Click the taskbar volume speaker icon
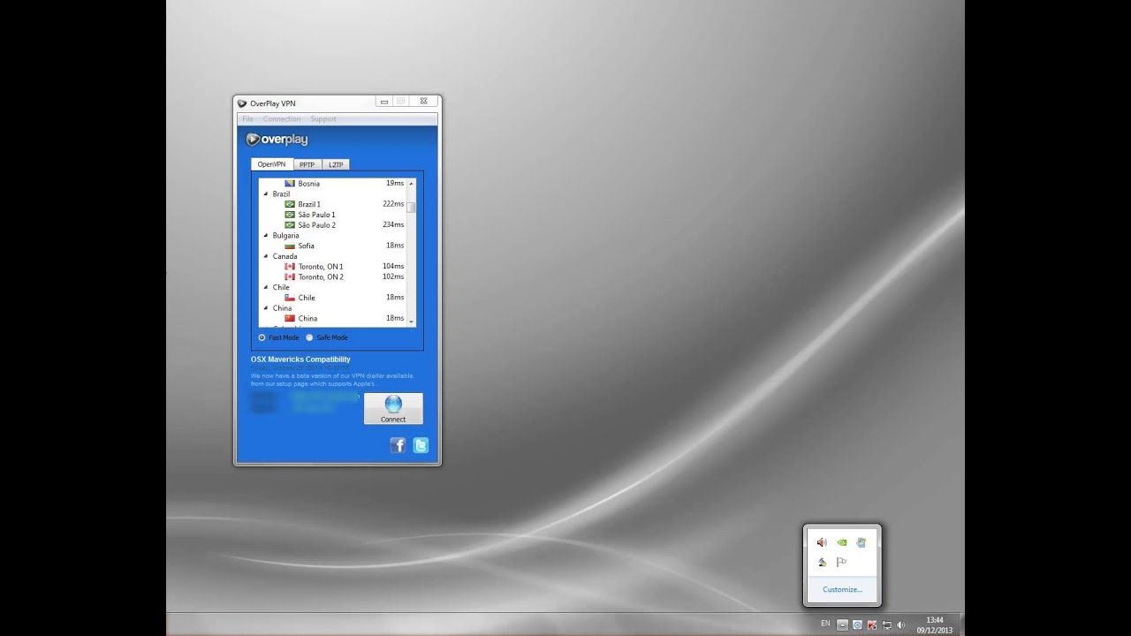Screen dimensions: 1131x636 pos(900,625)
